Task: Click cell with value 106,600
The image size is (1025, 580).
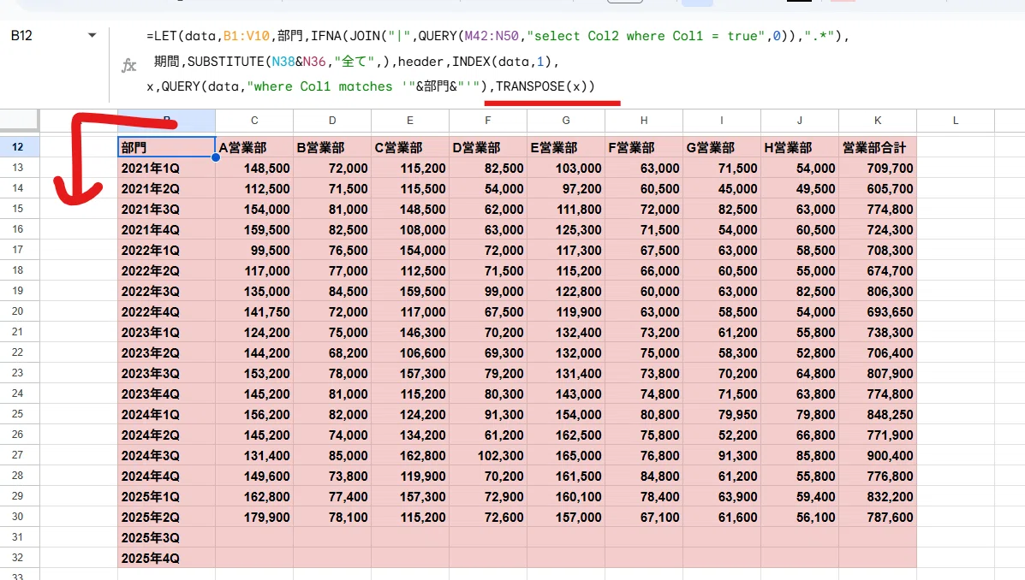Action: [410, 352]
